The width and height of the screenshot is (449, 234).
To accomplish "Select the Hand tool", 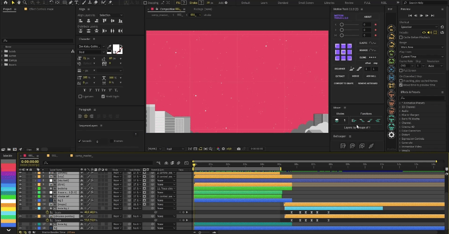I will [19, 3].
